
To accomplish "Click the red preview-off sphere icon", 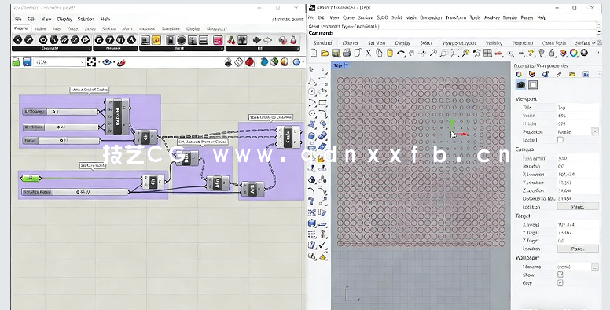I will point(249,62).
